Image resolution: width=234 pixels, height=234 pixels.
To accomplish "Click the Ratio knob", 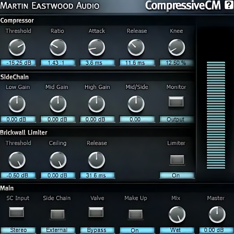I will click(x=58, y=48).
